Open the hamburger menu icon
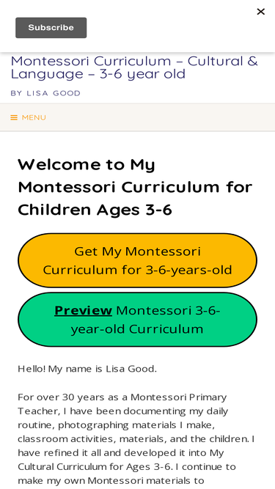This screenshot has width=275, height=489. (x=14, y=117)
